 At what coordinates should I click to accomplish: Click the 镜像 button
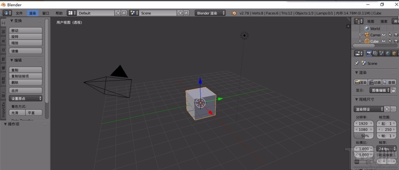tap(26, 51)
